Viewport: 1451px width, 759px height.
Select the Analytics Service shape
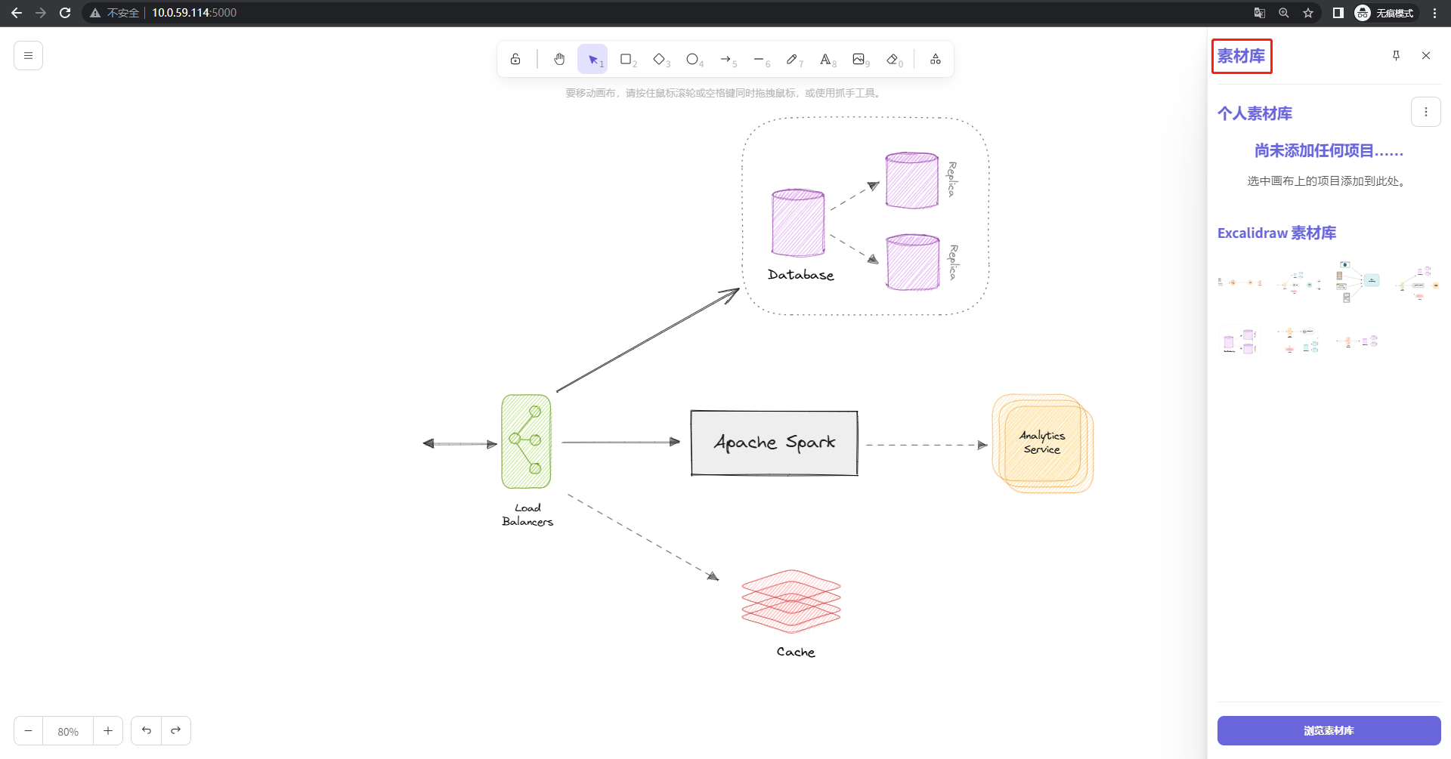click(1043, 443)
